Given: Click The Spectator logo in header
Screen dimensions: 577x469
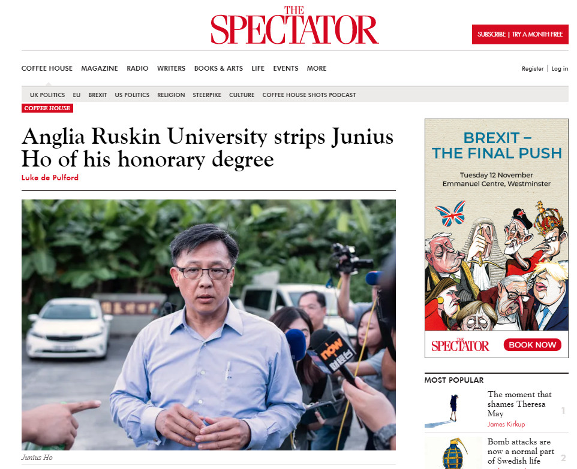Looking at the screenshot, I should pyautogui.click(x=294, y=26).
